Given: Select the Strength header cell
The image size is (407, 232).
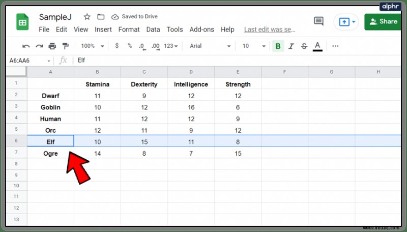Looking at the screenshot, I should pos(238,84).
